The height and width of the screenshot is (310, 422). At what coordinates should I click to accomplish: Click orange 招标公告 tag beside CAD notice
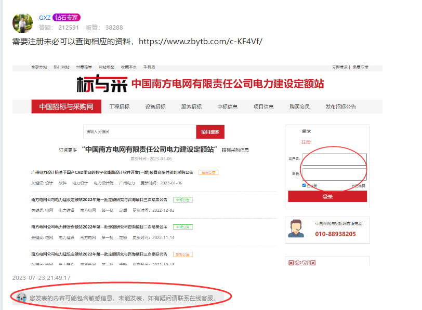pos(208,172)
